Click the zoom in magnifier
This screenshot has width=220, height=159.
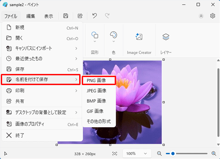point(214,154)
